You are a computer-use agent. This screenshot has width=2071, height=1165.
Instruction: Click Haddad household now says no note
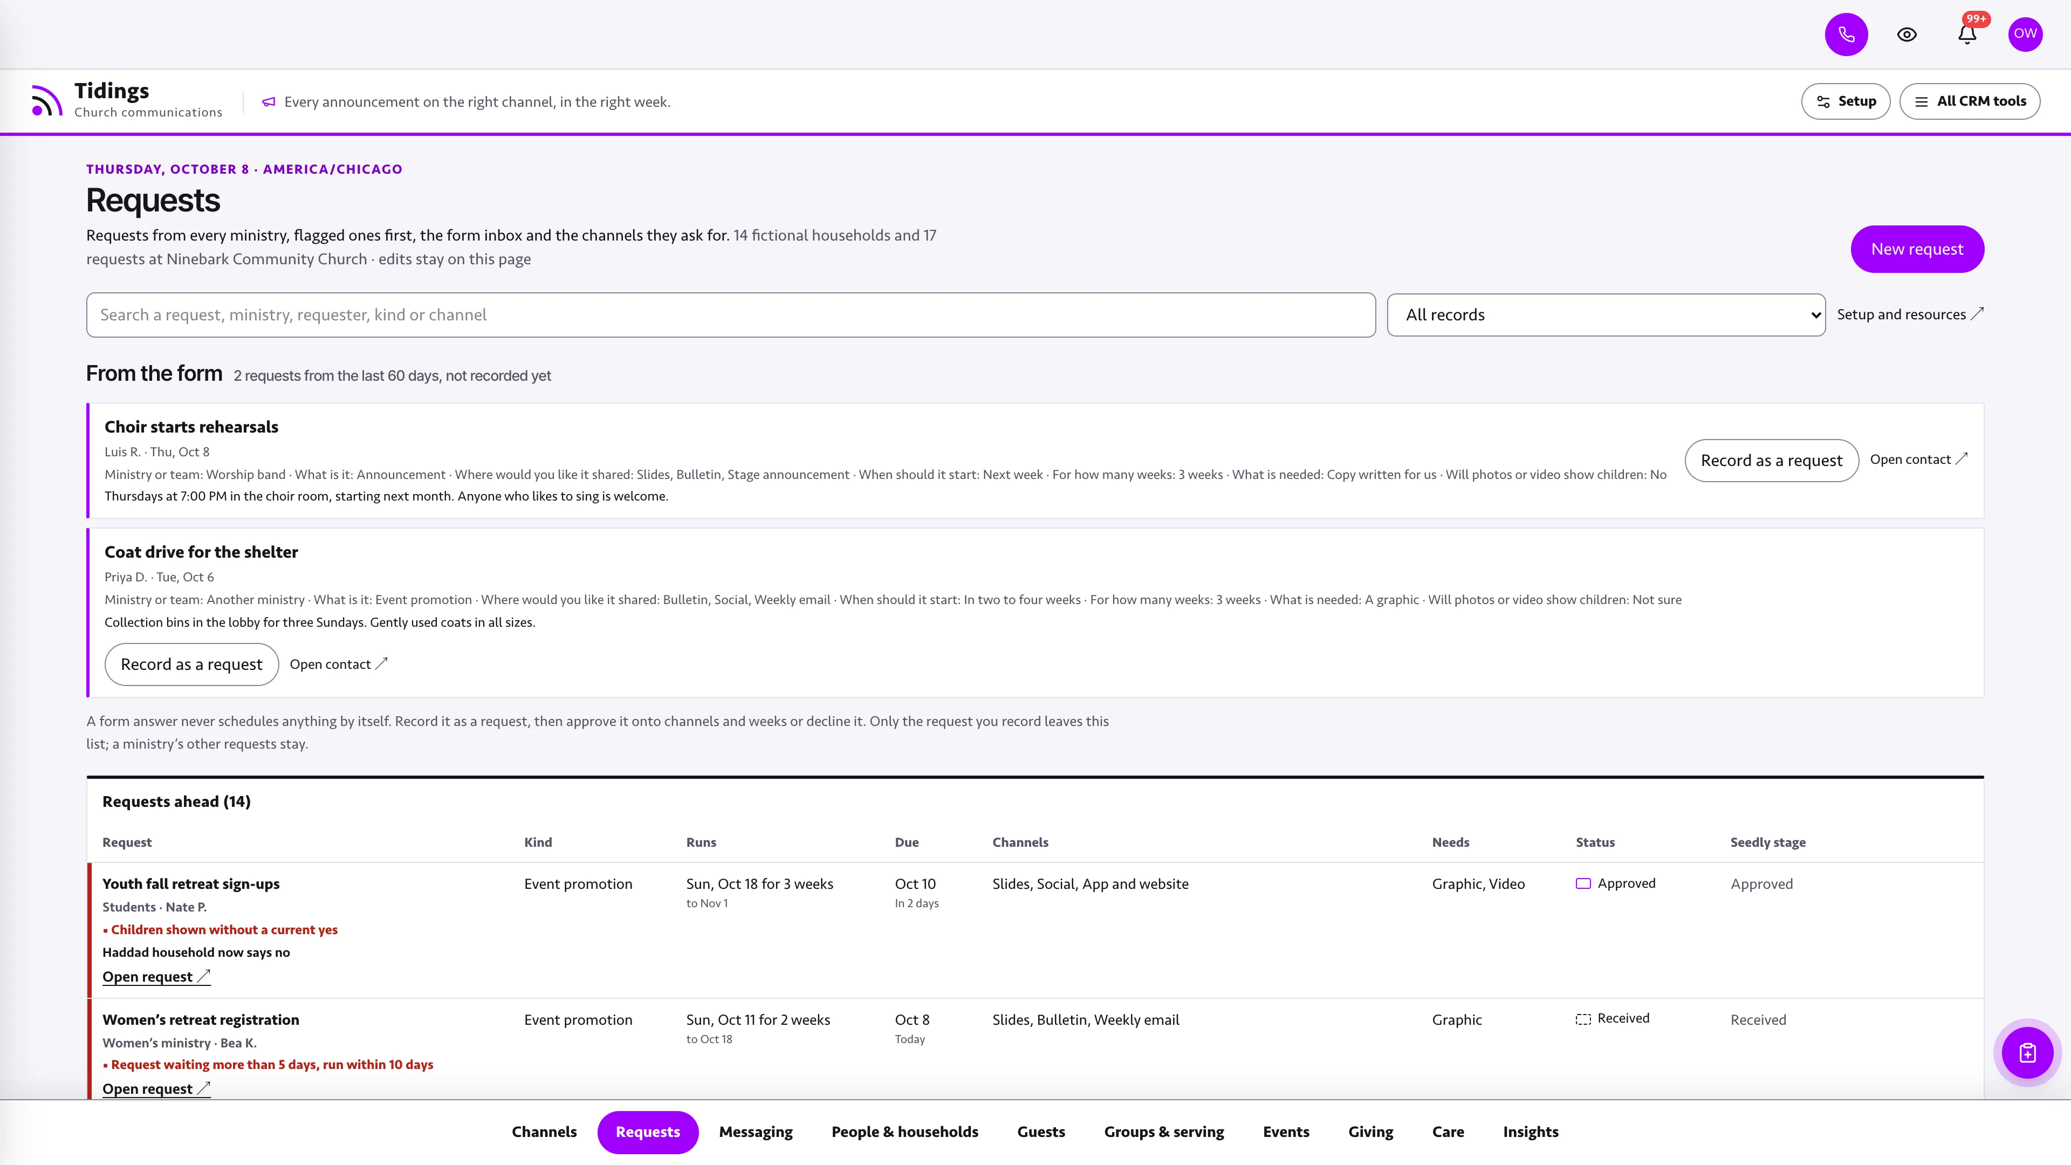196,952
